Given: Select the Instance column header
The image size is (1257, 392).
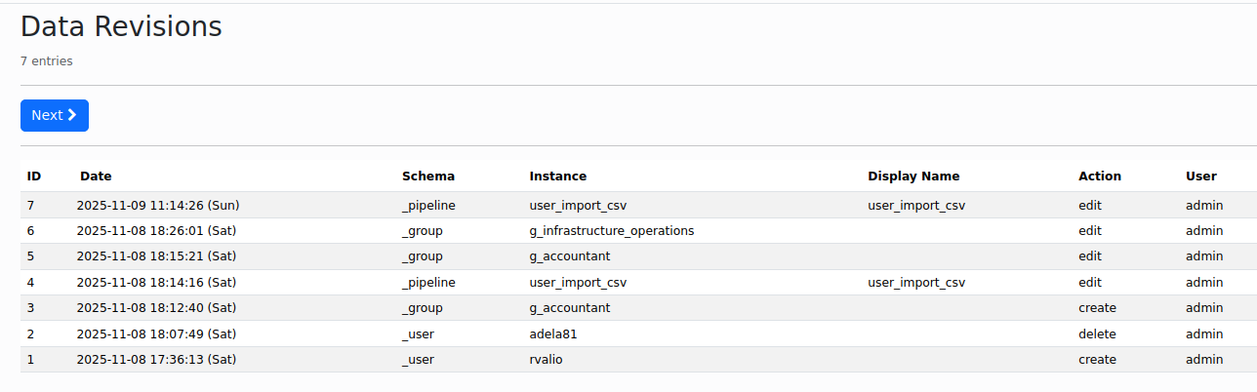Looking at the screenshot, I should point(558,176).
